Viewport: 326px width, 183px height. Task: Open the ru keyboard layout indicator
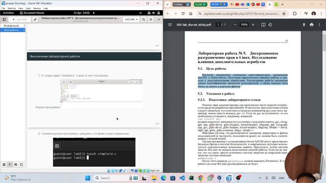[x=141, y=13]
